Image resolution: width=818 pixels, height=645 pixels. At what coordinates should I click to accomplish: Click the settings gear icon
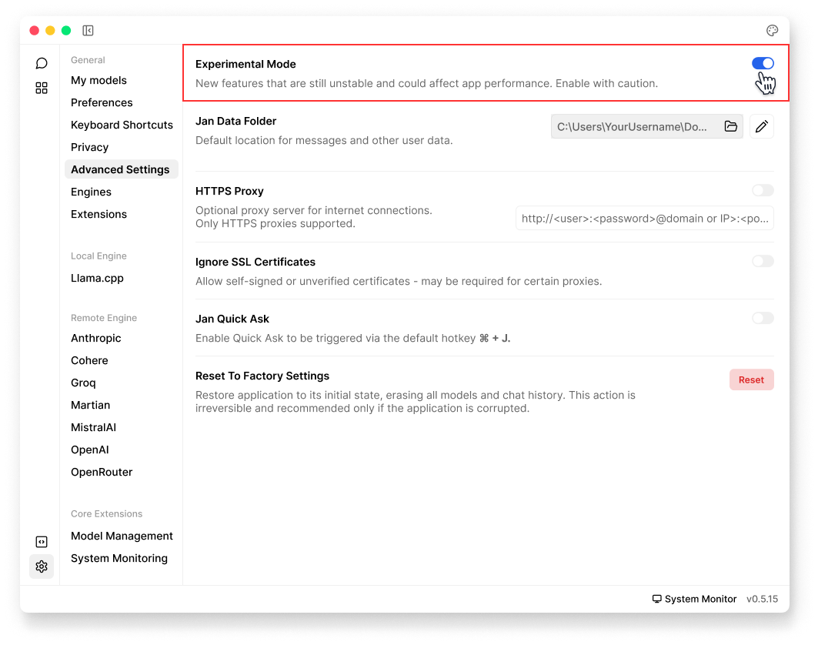tap(42, 566)
